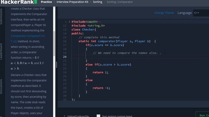209x117 pixels.
Task: Go to the Sorting breadcrumb
Action: click(98, 2)
